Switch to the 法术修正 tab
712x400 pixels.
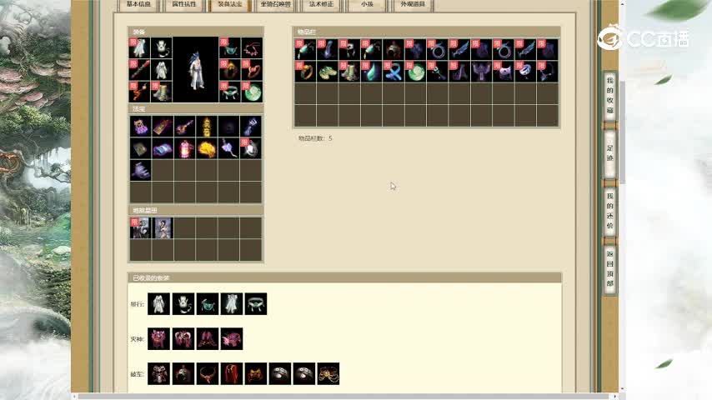[321, 4]
